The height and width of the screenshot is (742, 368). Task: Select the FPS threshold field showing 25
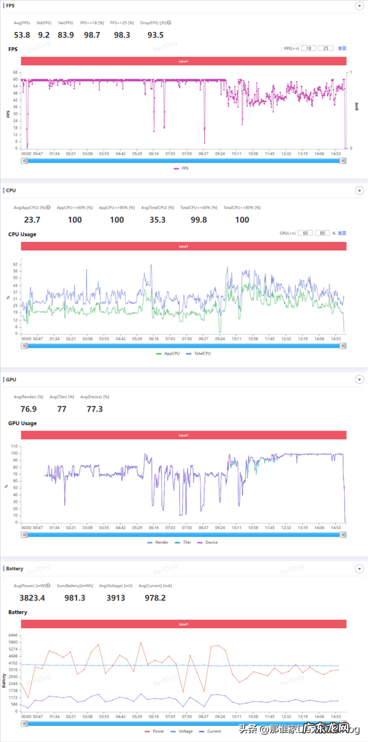tap(326, 48)
